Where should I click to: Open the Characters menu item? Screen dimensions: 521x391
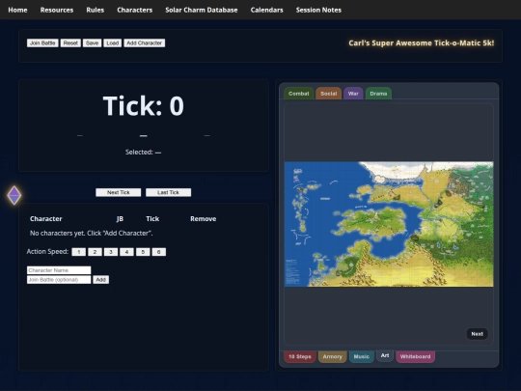pos(134,10)
